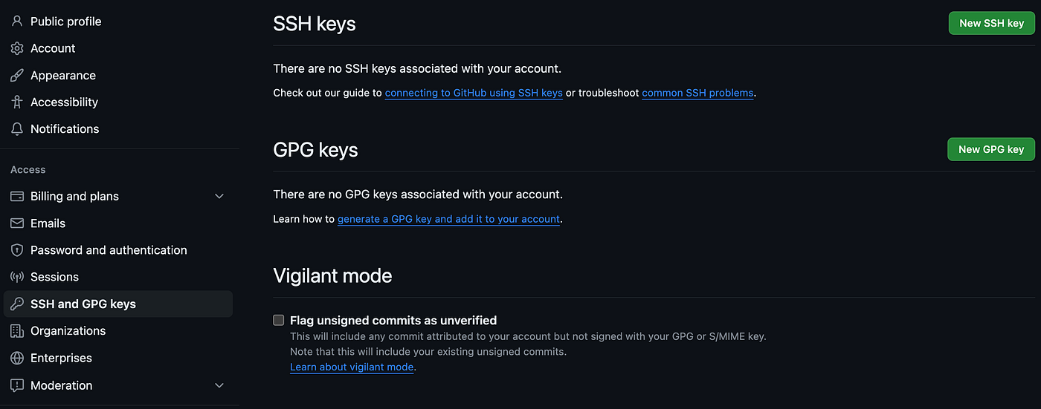Click the Password and authentication shield icon

tap(17, 250)
